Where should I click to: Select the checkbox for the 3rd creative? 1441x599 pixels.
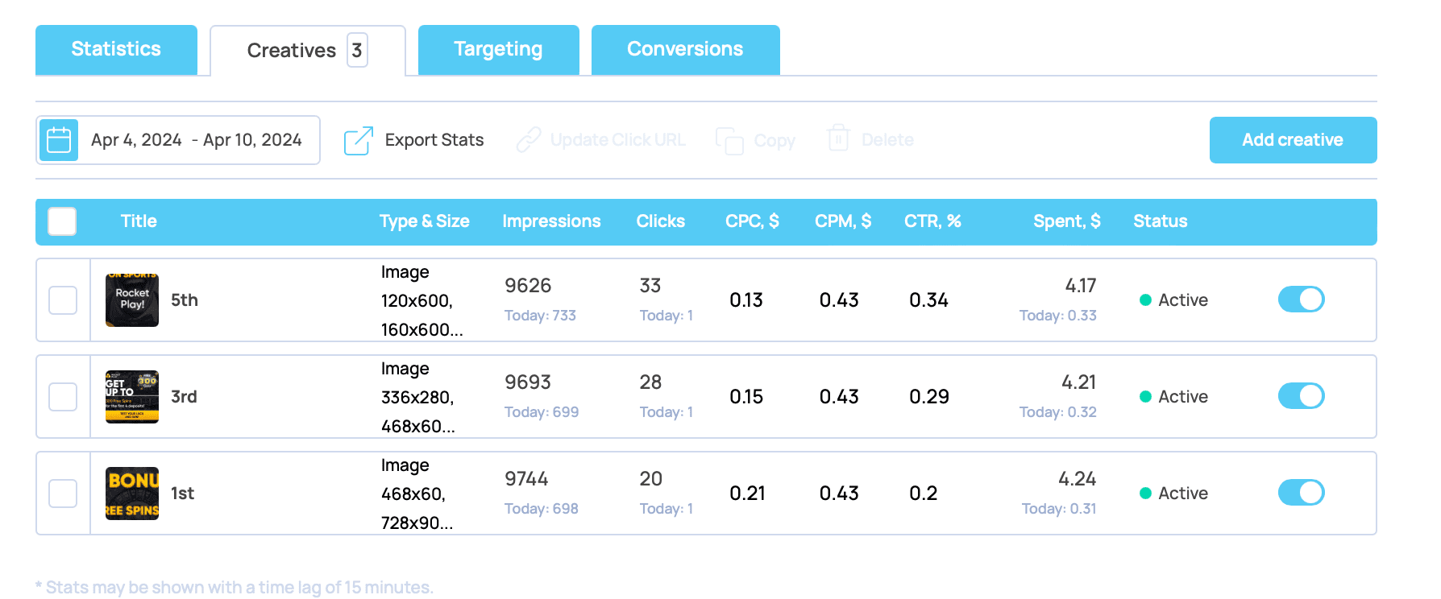click(x=63, y=397)
